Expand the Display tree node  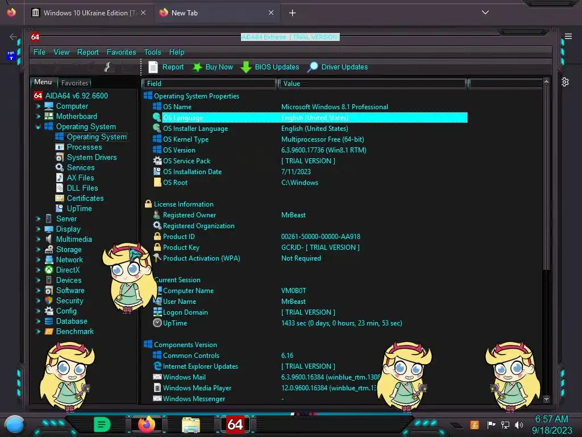pyautogui.click(x=38, y=229)
